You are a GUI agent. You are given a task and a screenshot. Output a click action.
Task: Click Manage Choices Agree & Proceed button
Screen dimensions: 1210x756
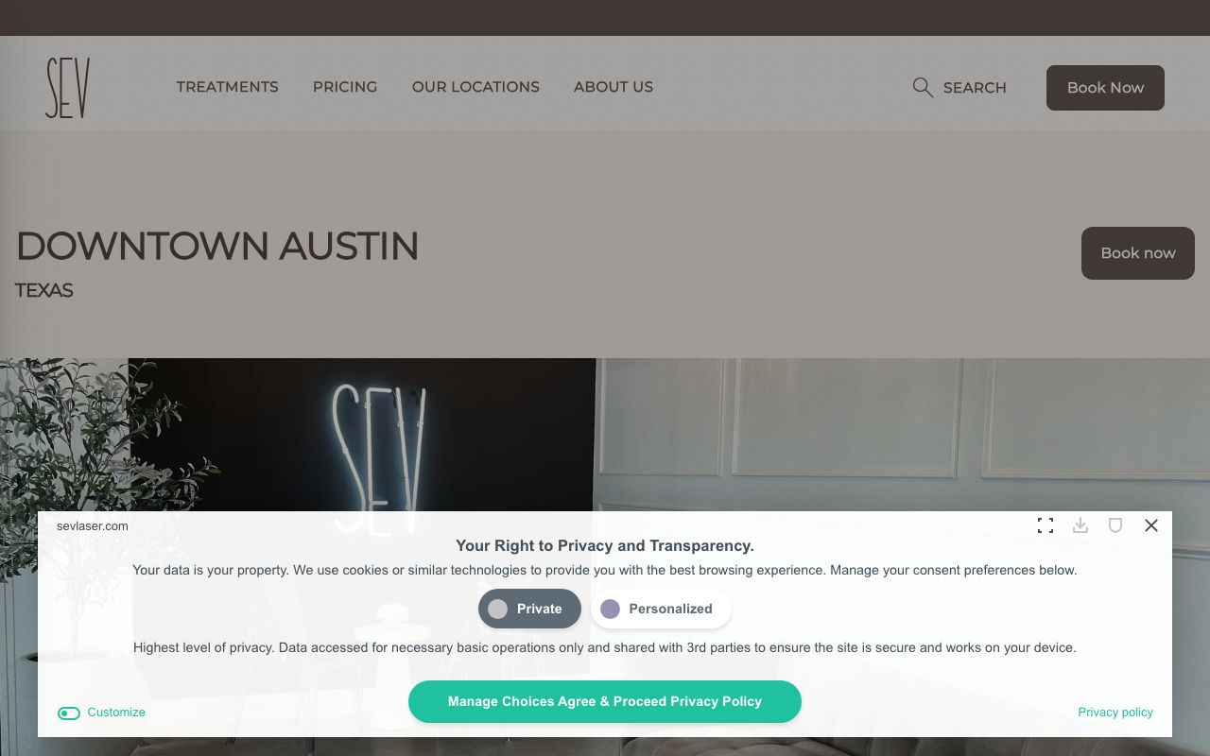point(605,701)
